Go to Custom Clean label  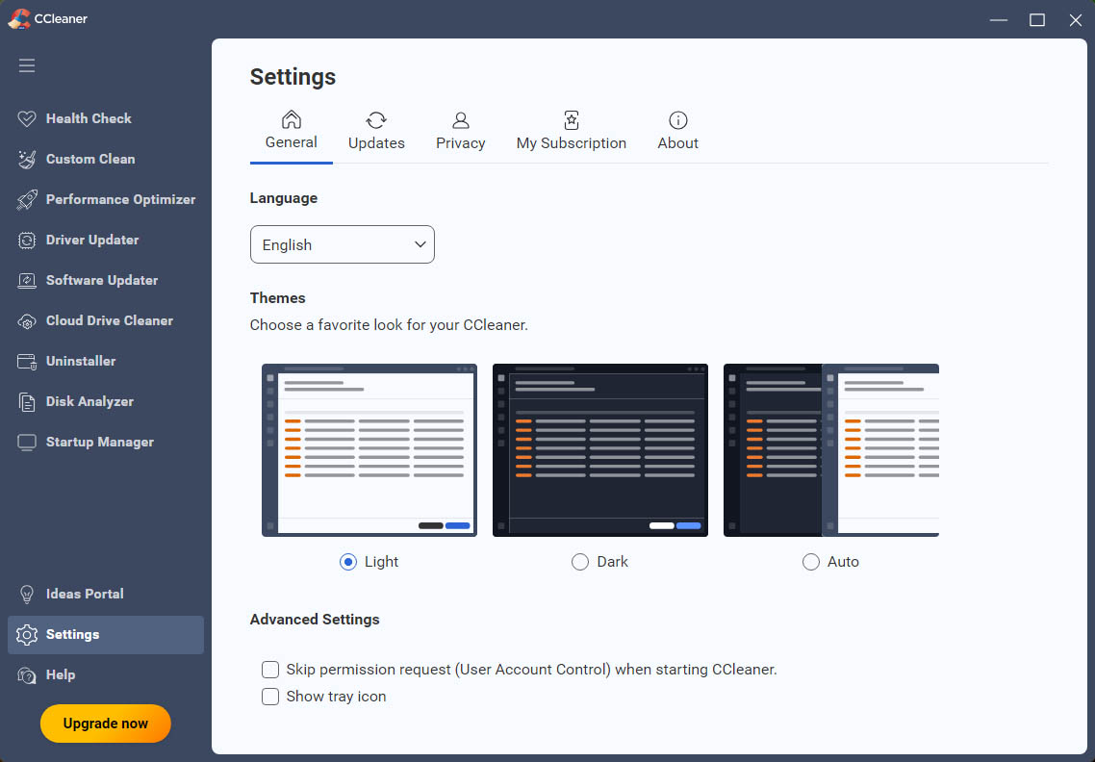coord(90,160)
